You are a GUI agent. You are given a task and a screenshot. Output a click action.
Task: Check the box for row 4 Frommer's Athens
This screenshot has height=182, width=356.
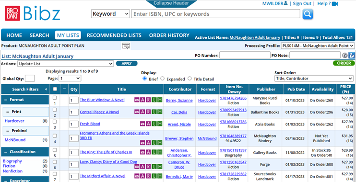coord(55,136)
